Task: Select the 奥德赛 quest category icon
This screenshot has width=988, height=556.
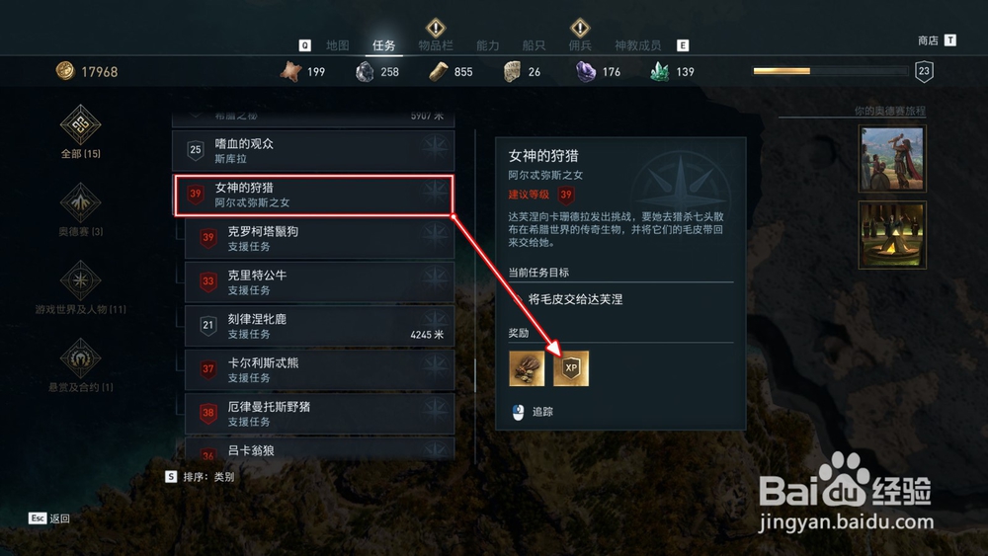Action: [80, 202]
